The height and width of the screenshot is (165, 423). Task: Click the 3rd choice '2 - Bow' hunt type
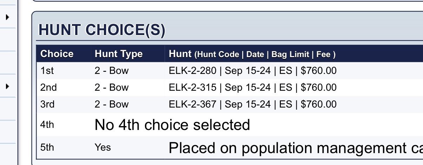pyautogui.click(x=112, y=104)
